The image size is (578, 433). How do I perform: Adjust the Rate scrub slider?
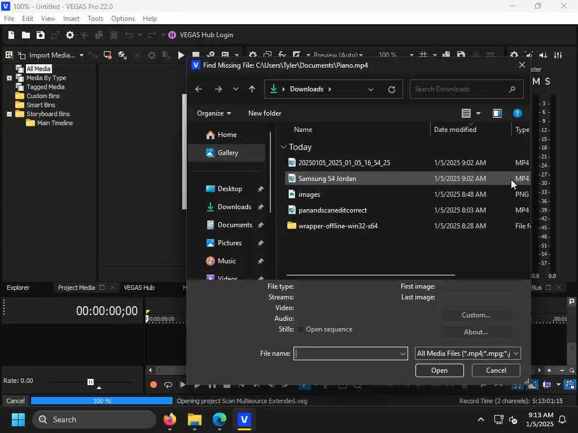pos(91,382)
